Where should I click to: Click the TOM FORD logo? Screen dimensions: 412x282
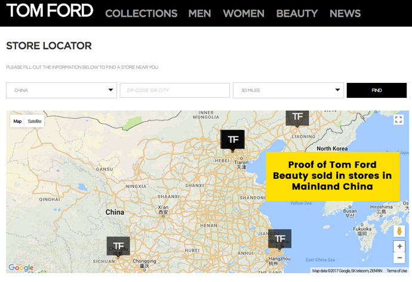(x=50, y=11)
